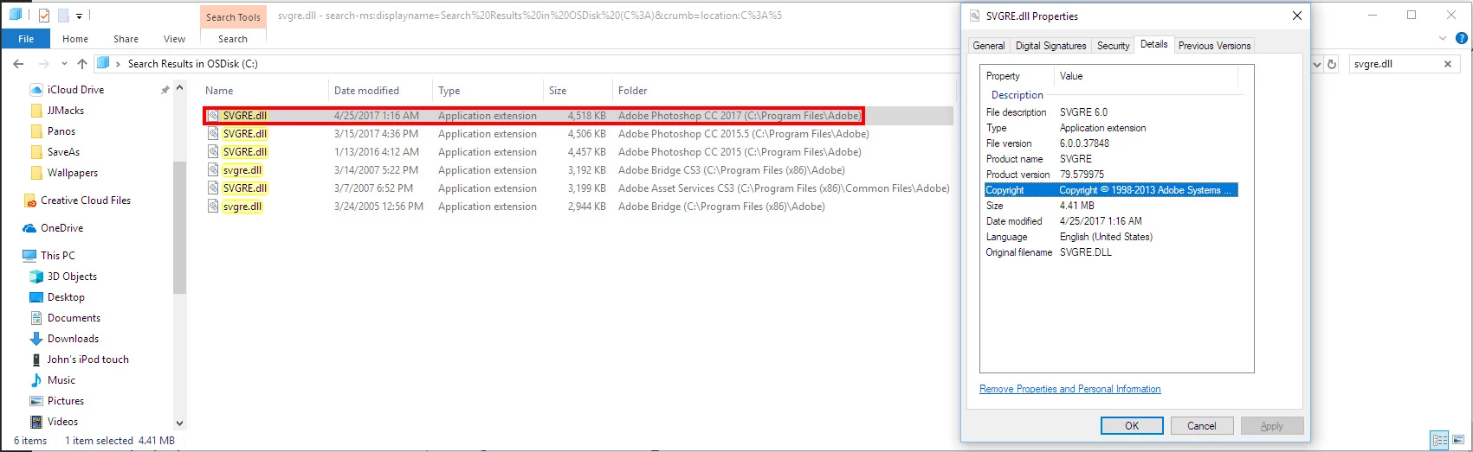Open the File menu
The height and width of the screenshot is (452, 1473).
pos(26,39)
